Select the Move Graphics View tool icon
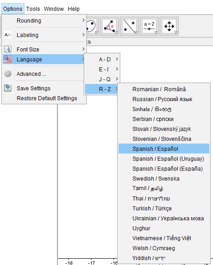Viewport: 213px width, 265px height. 169,26
